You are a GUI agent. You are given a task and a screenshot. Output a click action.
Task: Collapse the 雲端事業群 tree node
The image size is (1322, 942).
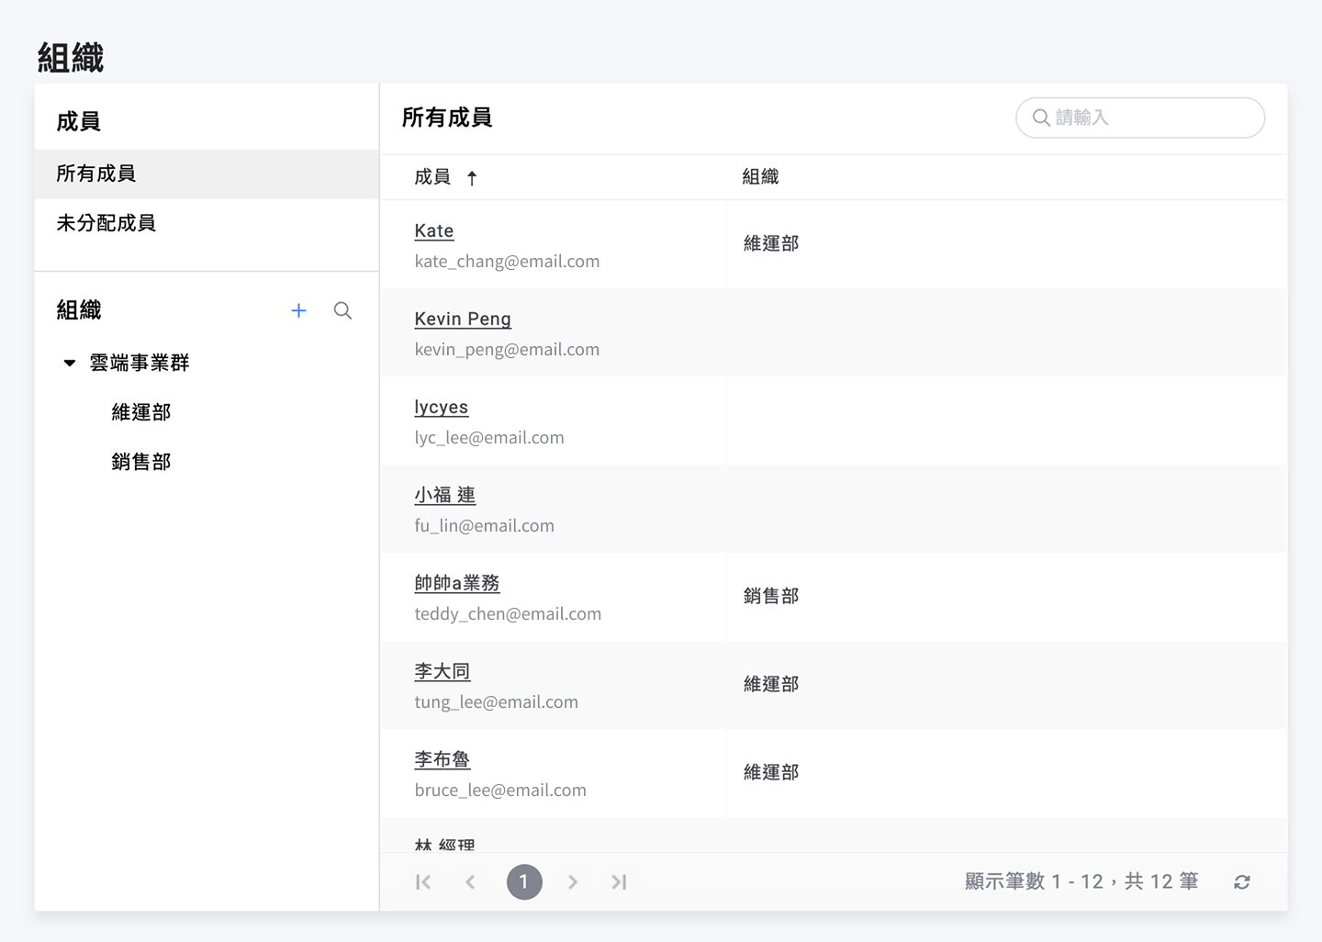(70, 364)
